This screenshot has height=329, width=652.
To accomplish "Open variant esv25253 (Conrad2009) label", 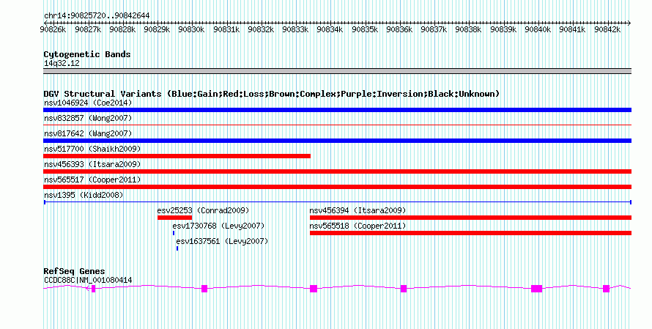I will pos(203,210).
